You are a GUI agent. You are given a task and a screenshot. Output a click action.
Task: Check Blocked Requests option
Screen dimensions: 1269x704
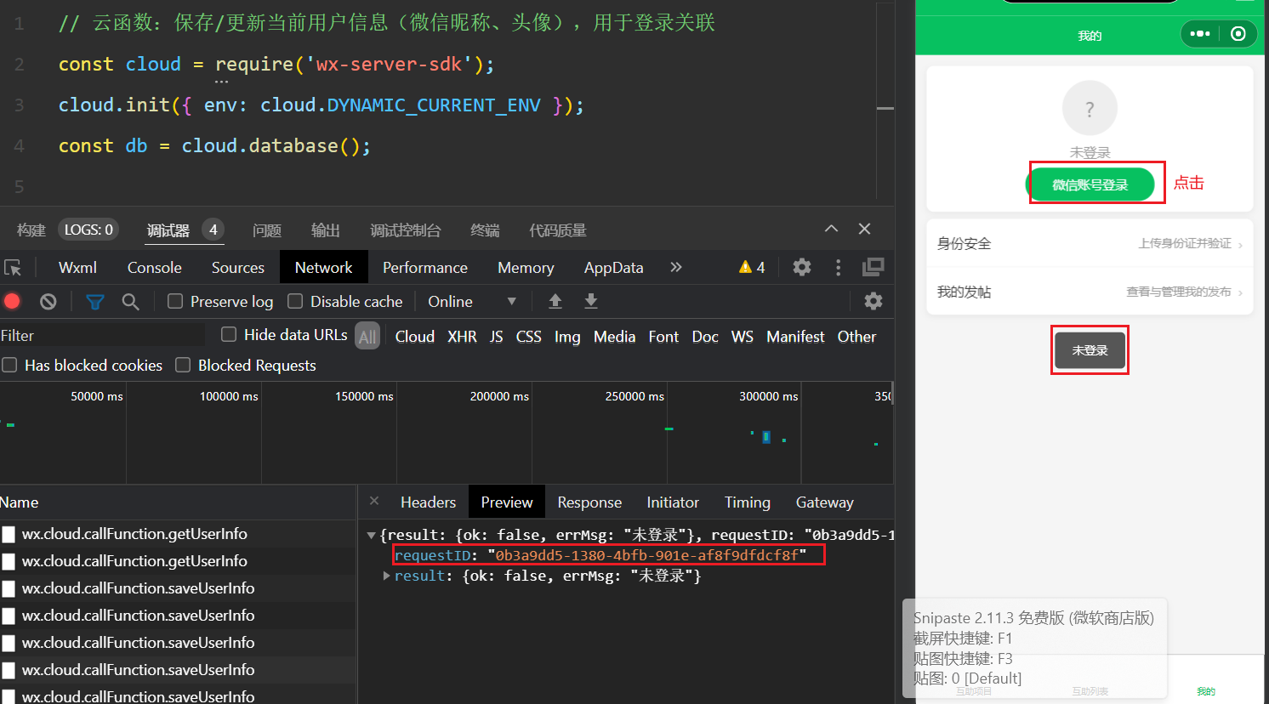point(183,365)
